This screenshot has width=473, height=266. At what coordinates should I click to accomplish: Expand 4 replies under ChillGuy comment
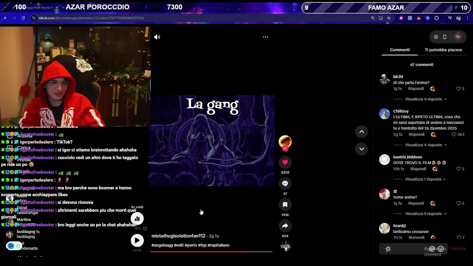point(426,145)
